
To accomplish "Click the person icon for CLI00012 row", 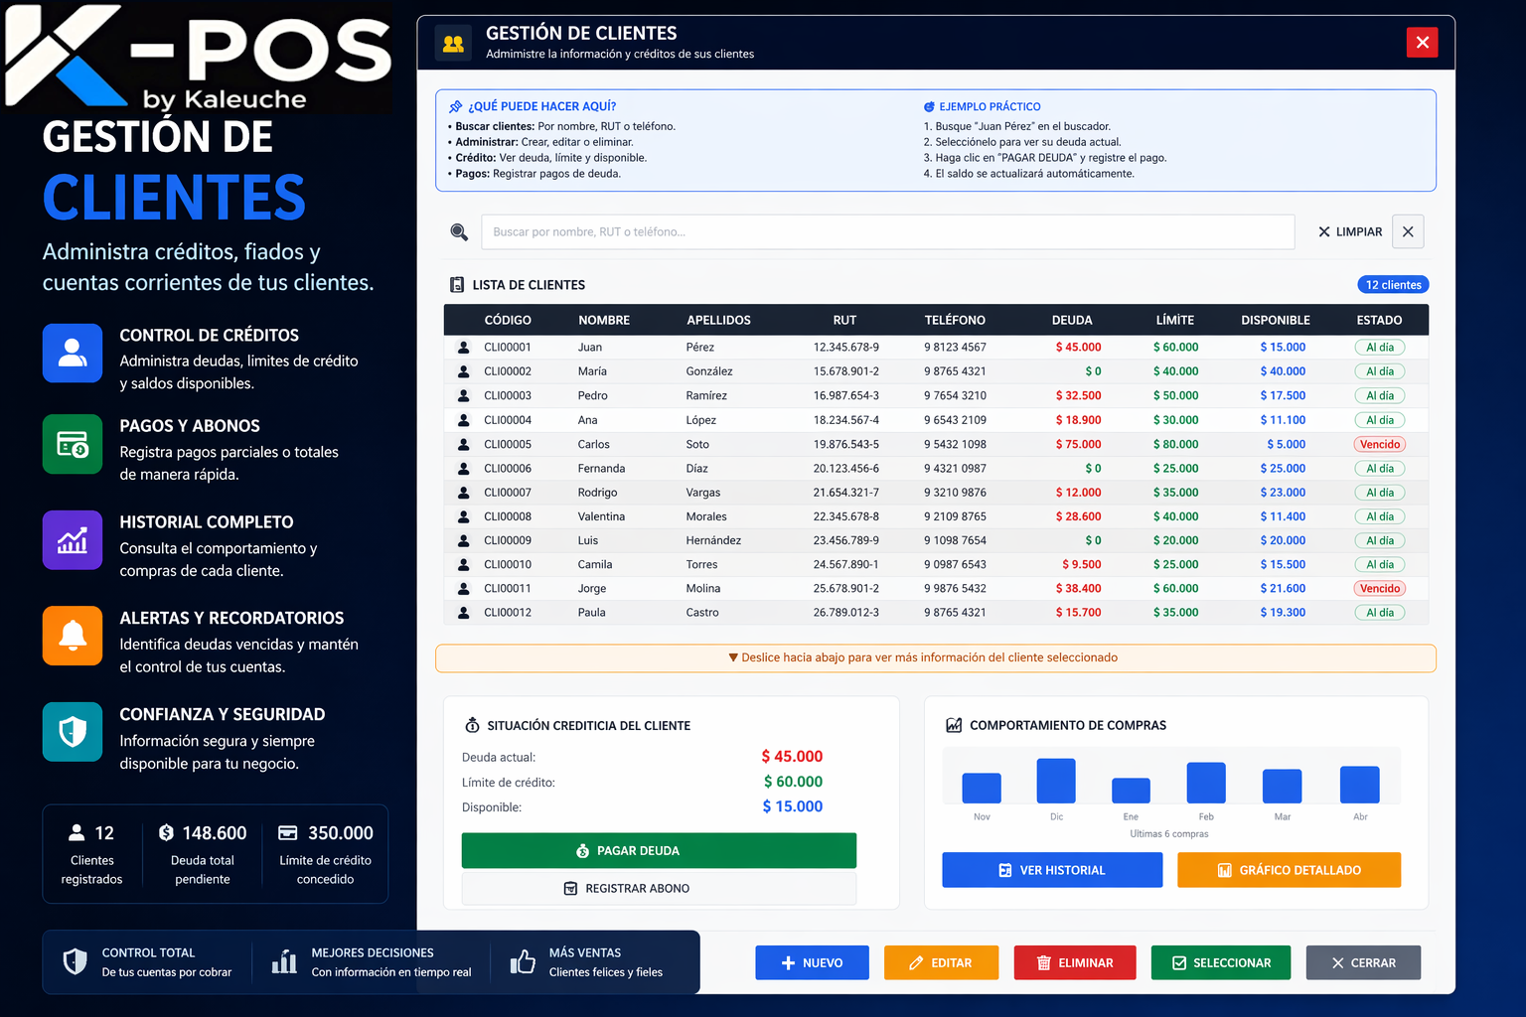I will [x=463, y=613].
